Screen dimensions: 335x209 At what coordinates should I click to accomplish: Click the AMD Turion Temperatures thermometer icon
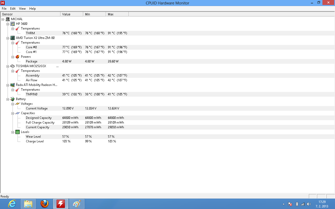(18, 43)
